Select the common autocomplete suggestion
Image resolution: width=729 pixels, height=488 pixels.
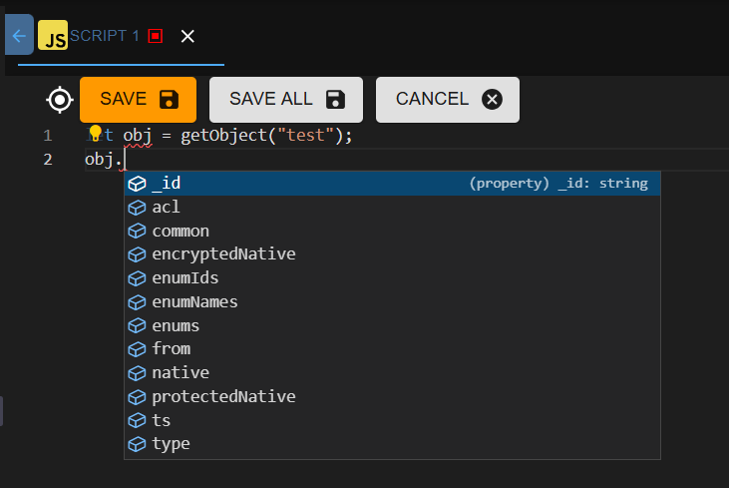pyautogui.click(x=392, y=232)
